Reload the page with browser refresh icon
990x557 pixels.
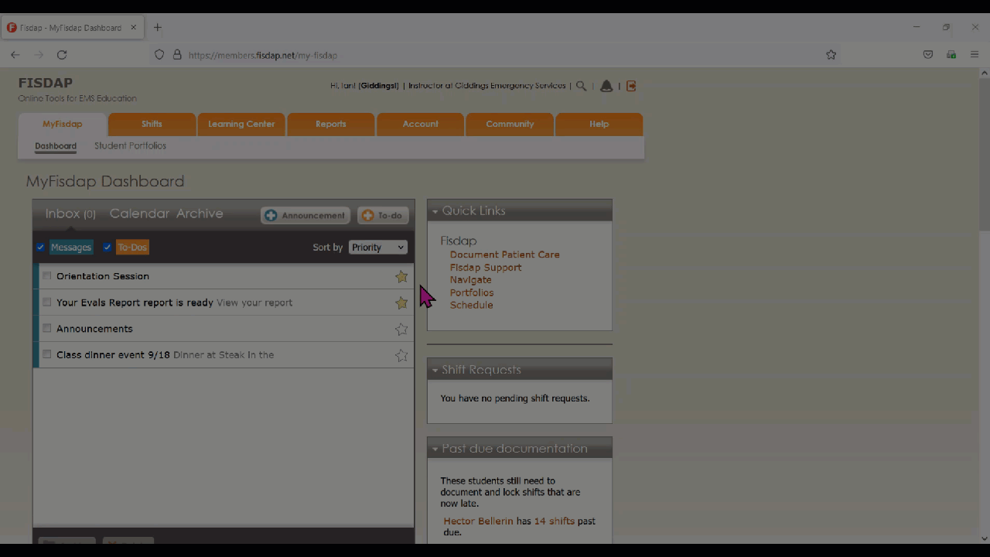tap(62, 55)
